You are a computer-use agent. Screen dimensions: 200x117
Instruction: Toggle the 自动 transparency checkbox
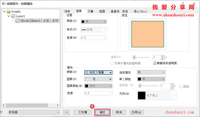(x=181, y=87)
